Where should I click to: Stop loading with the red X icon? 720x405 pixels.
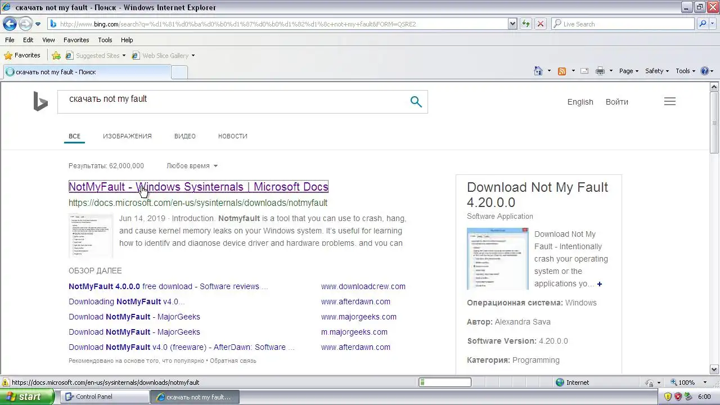[x=540, y=24]
